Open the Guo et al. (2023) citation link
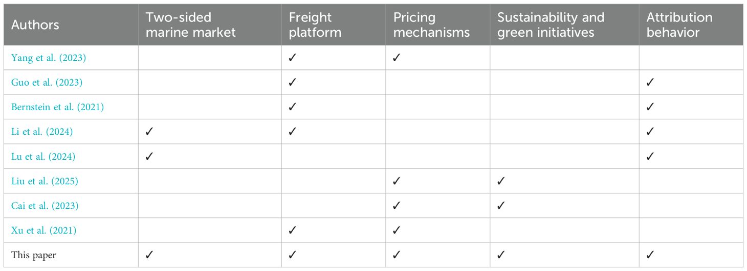Viewport: 747px width, 271px height. click(47, 83)
